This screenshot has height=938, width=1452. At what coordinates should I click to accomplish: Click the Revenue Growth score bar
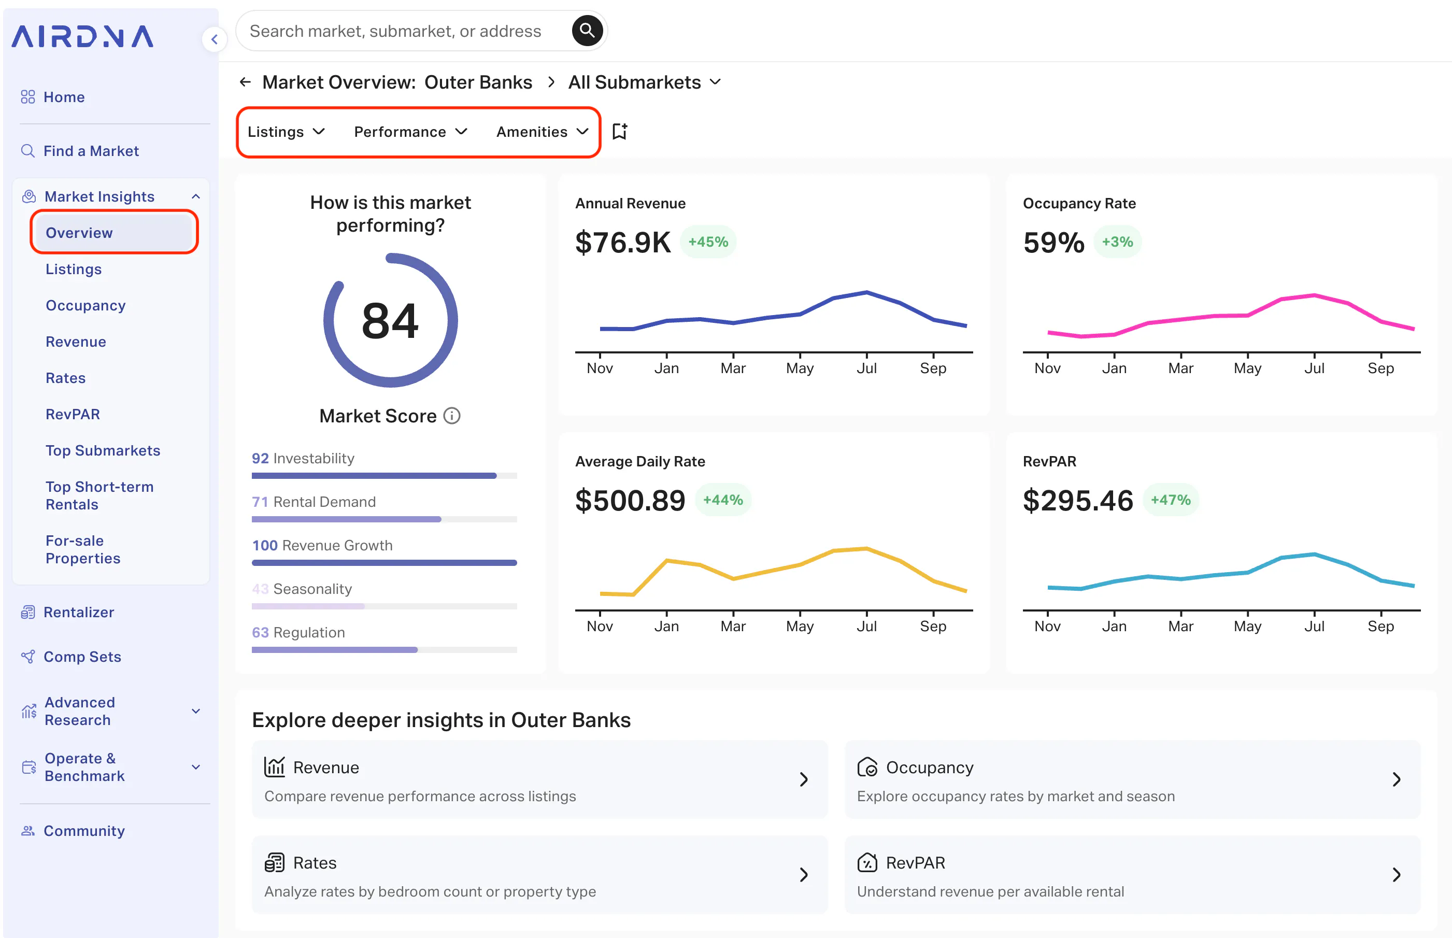click(385, 563)
